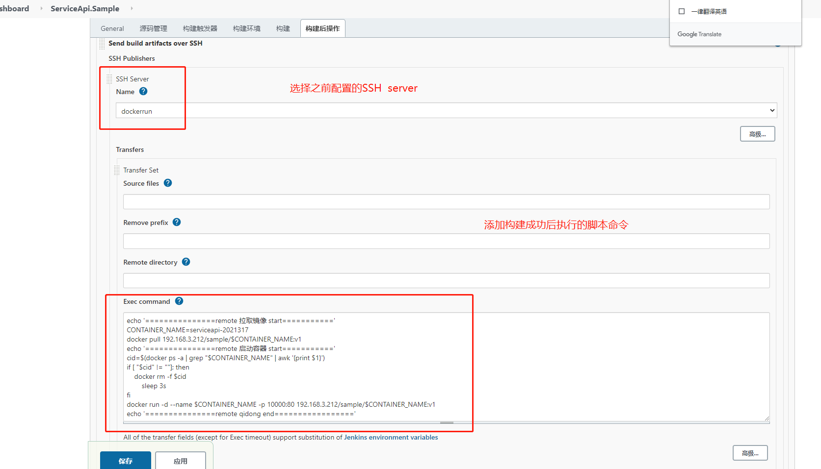This screenshot has width=821, height=469.
Task: Click 高级 button below Exec command
Action: [x=750, y=453]
